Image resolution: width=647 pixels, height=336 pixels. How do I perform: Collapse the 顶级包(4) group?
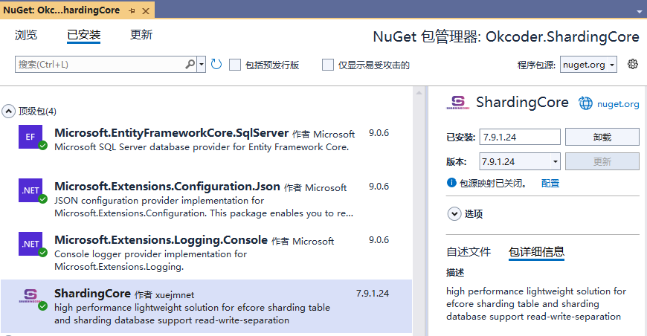tap(8, 112)
